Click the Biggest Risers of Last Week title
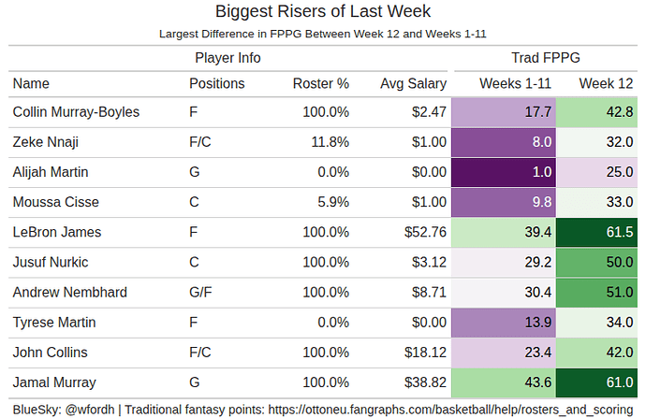646x418 pixels. tap(322, 12)
